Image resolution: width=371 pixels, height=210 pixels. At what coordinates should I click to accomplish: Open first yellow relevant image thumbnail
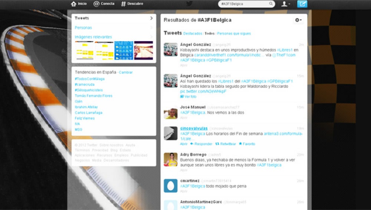[x=85, y=50]
